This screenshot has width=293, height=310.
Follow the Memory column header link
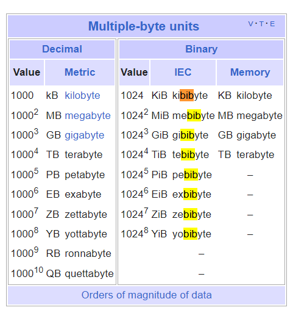[x=250, y=72]
